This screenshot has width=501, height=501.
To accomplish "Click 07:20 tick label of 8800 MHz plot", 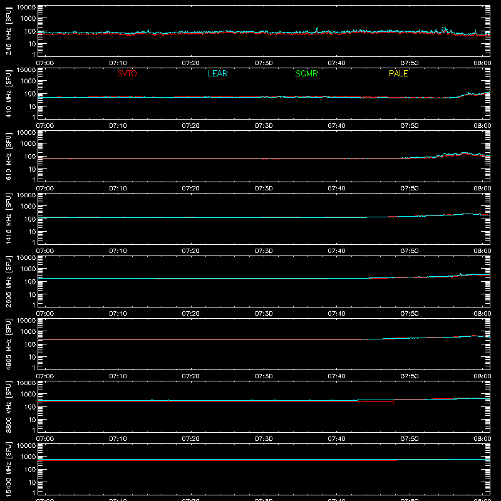I will tap(190, 439).
